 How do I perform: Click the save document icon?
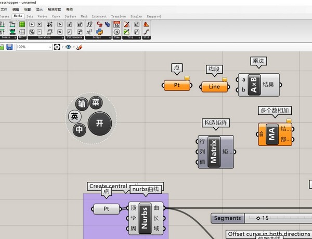coord(9,47)
